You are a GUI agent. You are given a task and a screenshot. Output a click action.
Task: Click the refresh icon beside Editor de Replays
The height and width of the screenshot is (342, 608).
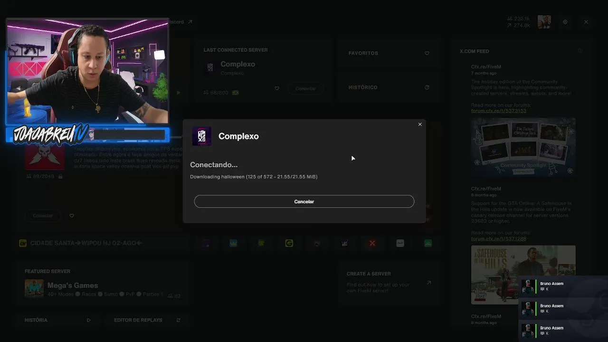(178, 320)
